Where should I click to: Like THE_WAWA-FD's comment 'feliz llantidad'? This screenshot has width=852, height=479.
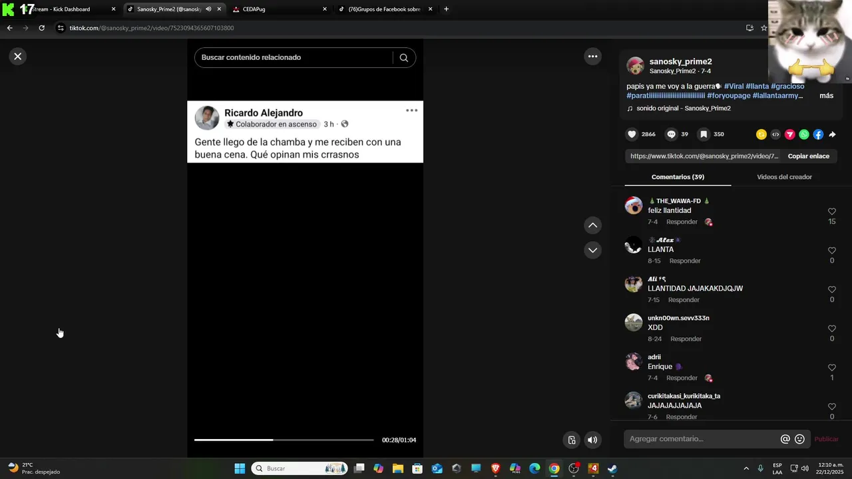831,212
